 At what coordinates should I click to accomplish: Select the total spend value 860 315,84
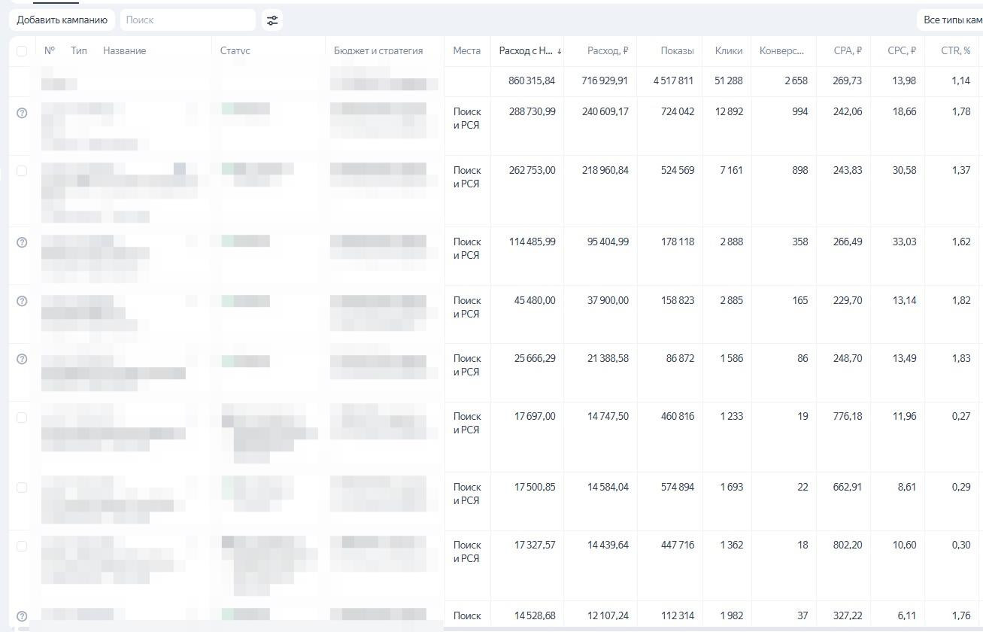point(532,81)
